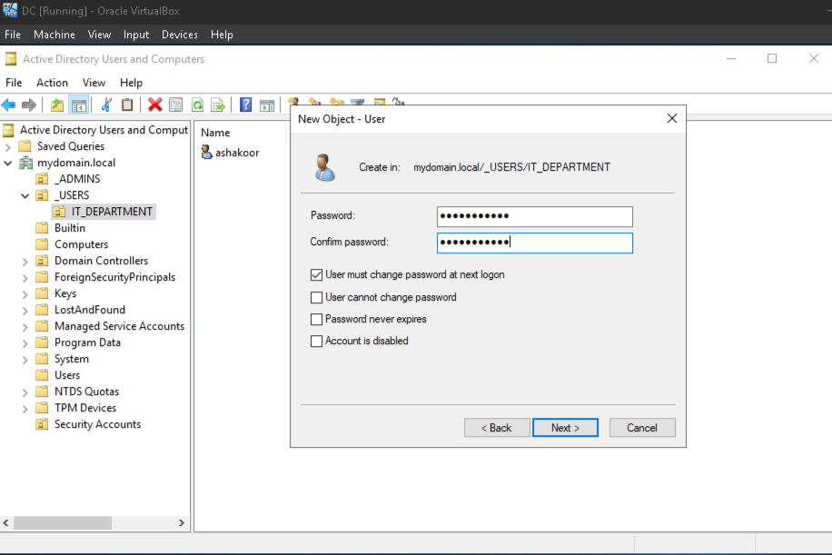Close the New Object - User dialog
The width and height of the screenshot is (832, 555).
[672, 118]
